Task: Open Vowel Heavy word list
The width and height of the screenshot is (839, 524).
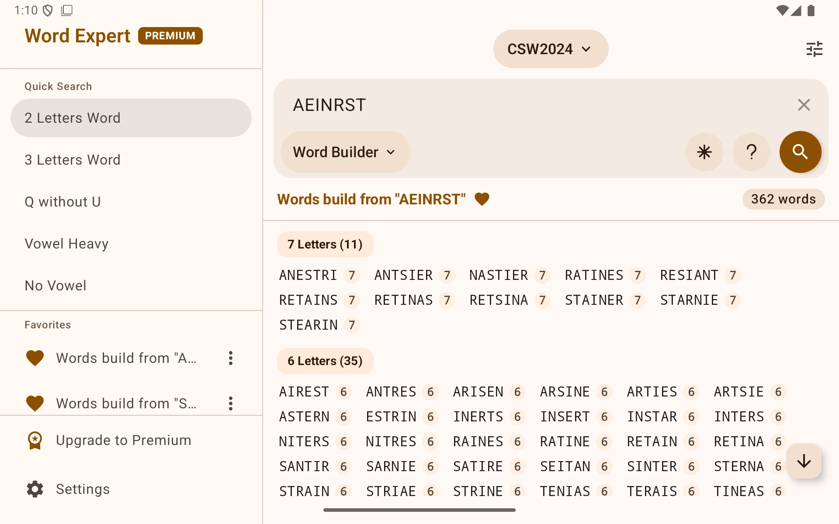Action: (x=131, y=244)
